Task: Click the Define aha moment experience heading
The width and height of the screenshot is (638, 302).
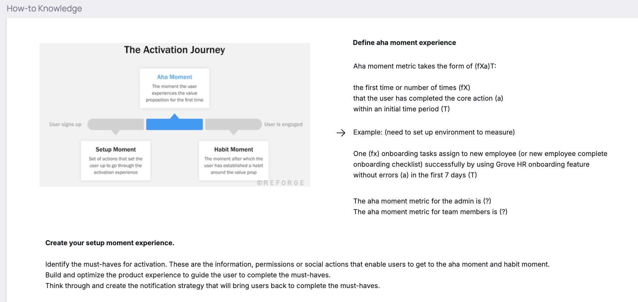Action: pyautogui.click(x=404, y=42)
